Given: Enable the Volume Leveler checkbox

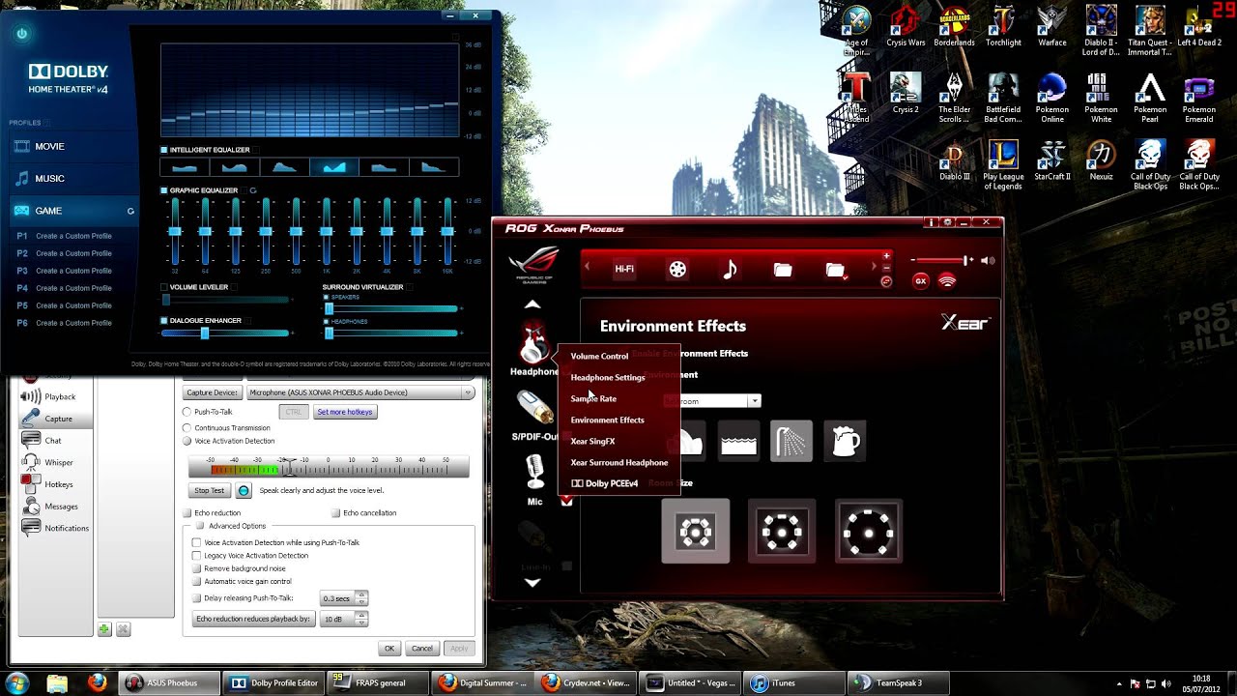Looking at the screenshot, I should (164, 287).
